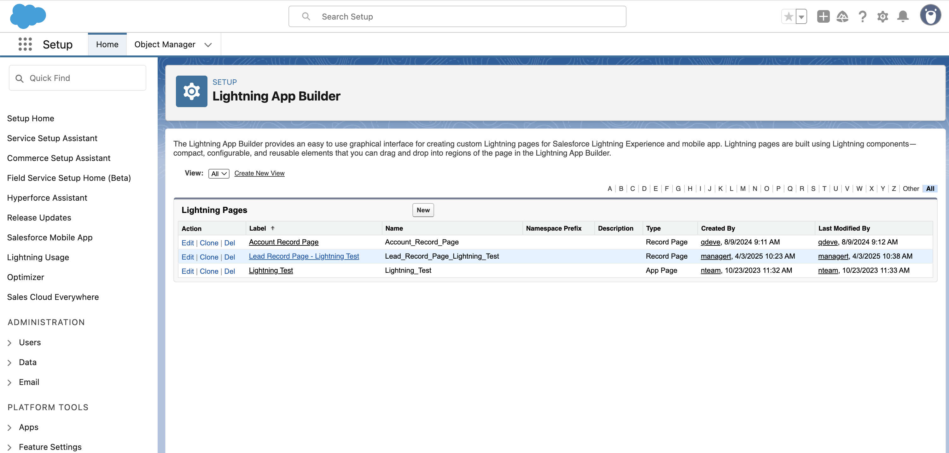Open the favorites list dropdown arrow
This screenshot has height=453, width=949.
[801, 17]
